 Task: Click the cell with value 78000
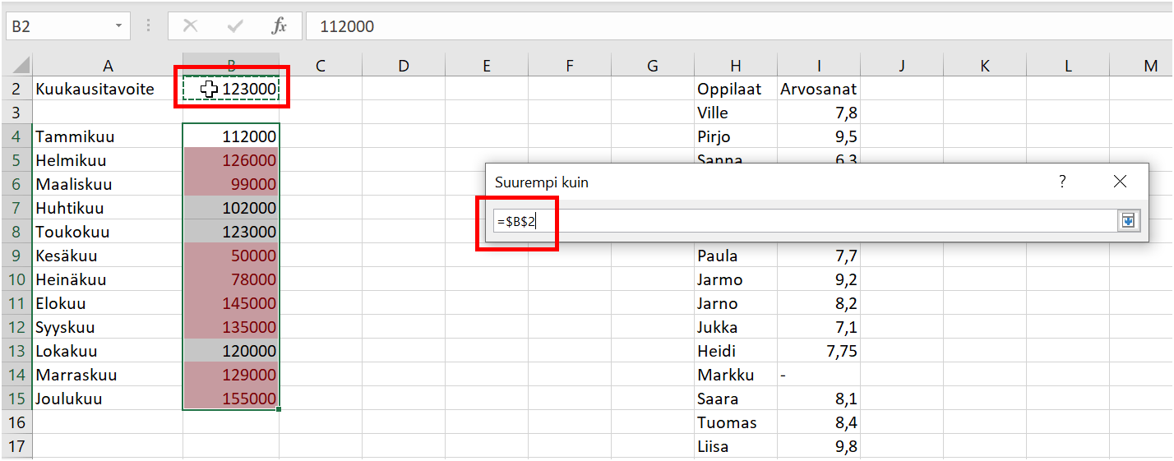click(231, 279)
